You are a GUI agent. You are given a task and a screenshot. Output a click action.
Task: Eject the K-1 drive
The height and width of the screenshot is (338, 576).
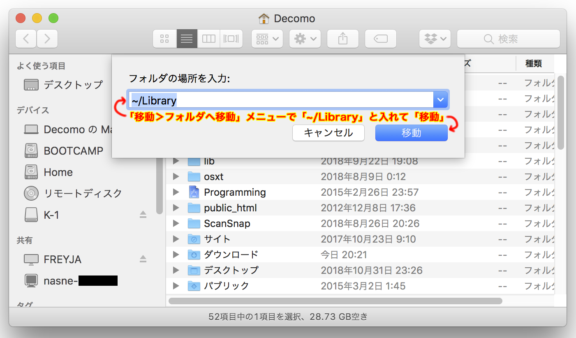pyautogui.click(x=143, y=215)
